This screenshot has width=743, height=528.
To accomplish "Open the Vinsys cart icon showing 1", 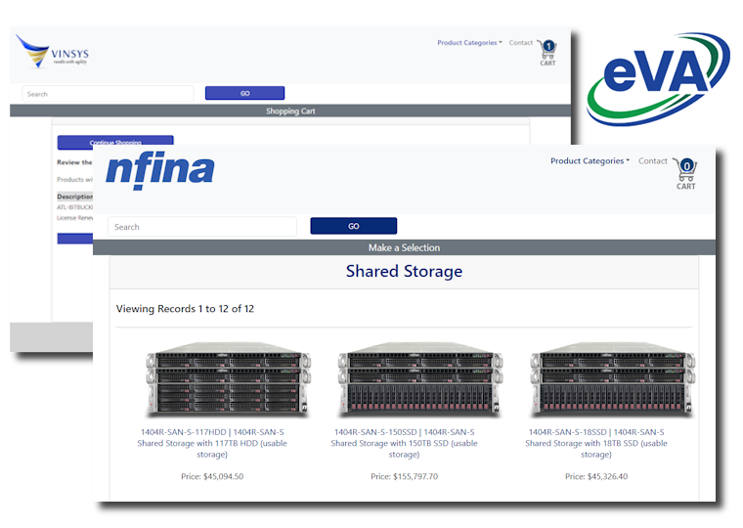I will [x=547, y=53].
